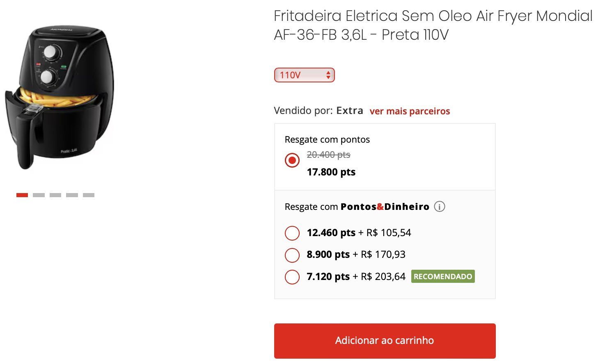Choose 12.460 pts + R$ 105,54 radio
This screenshot has width=605, height=364.
point(292,233)
